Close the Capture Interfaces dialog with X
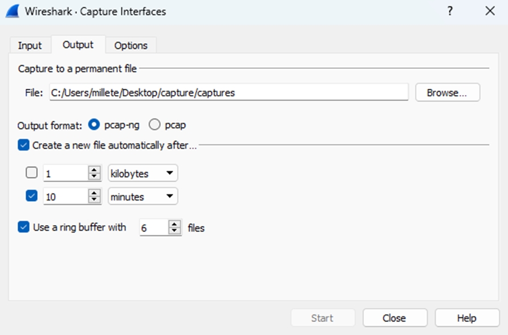The height and width of the screenshot is (335, 508). point(490,11)
